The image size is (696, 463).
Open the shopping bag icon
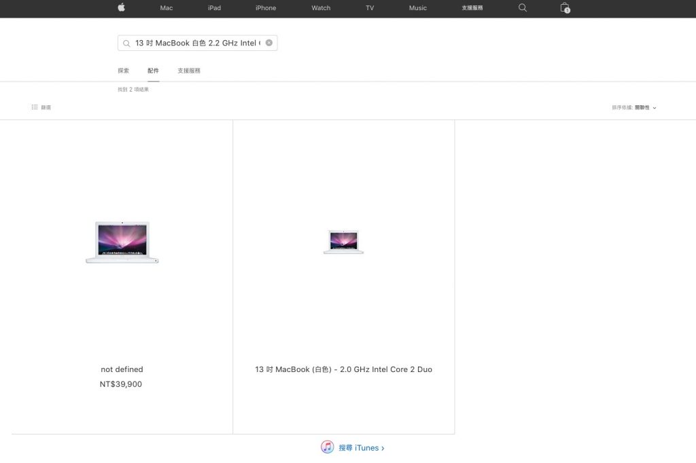[564, 7]
